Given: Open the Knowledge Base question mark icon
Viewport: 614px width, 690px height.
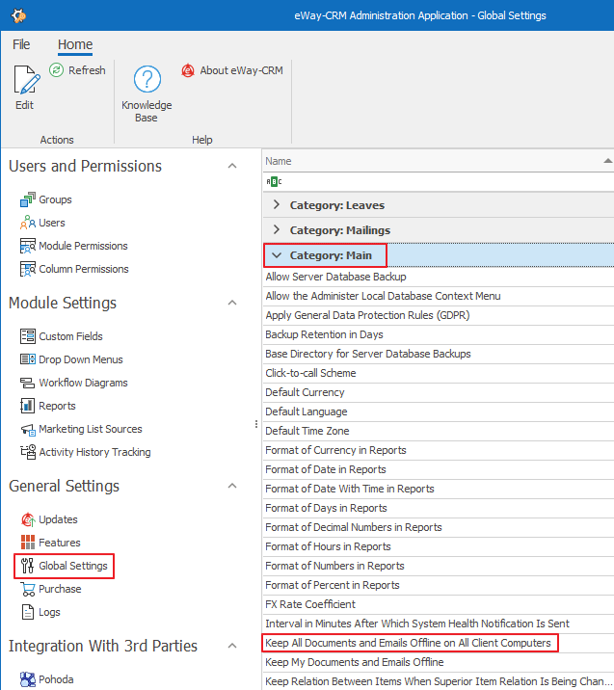Looking at the screenshot, I should (x=147, y=79).
